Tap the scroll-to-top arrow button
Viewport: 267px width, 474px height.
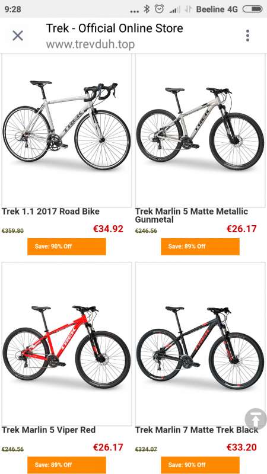[x=256, y=419]
